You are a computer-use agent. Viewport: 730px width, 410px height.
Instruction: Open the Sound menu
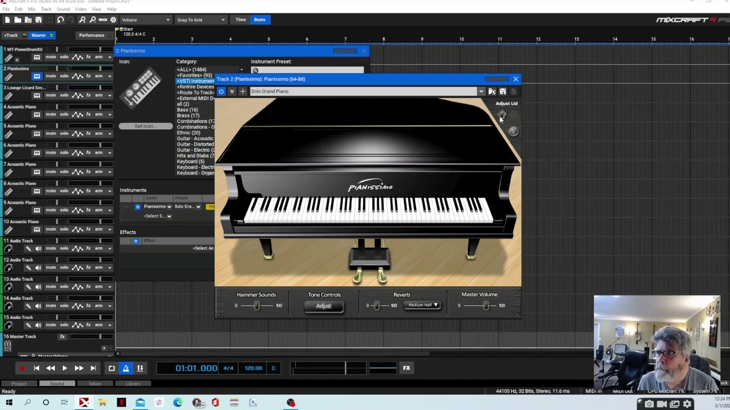pyautogui.click(x=63, y=9)
